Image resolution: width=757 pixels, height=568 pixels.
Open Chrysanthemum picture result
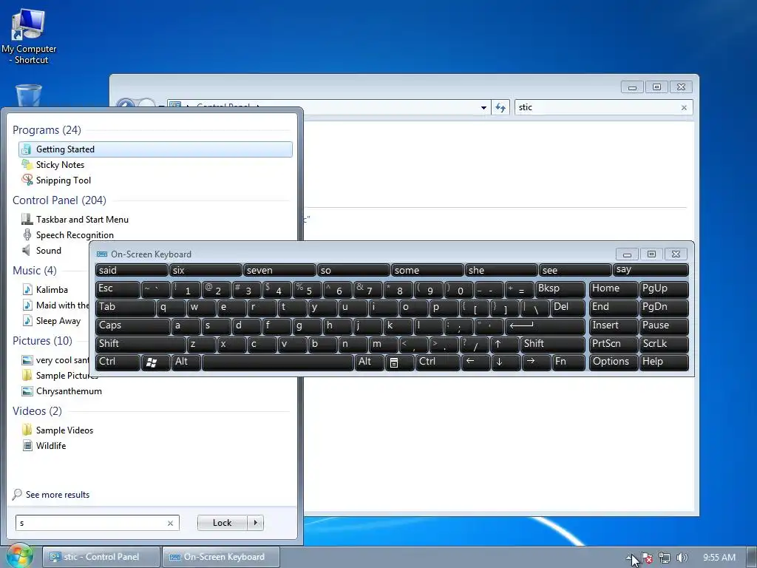tap(69, 391)
